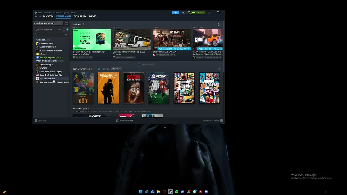The image size is (347, 195).
Task: Open the FC26 game cover
Action: (x=159, y=88)
